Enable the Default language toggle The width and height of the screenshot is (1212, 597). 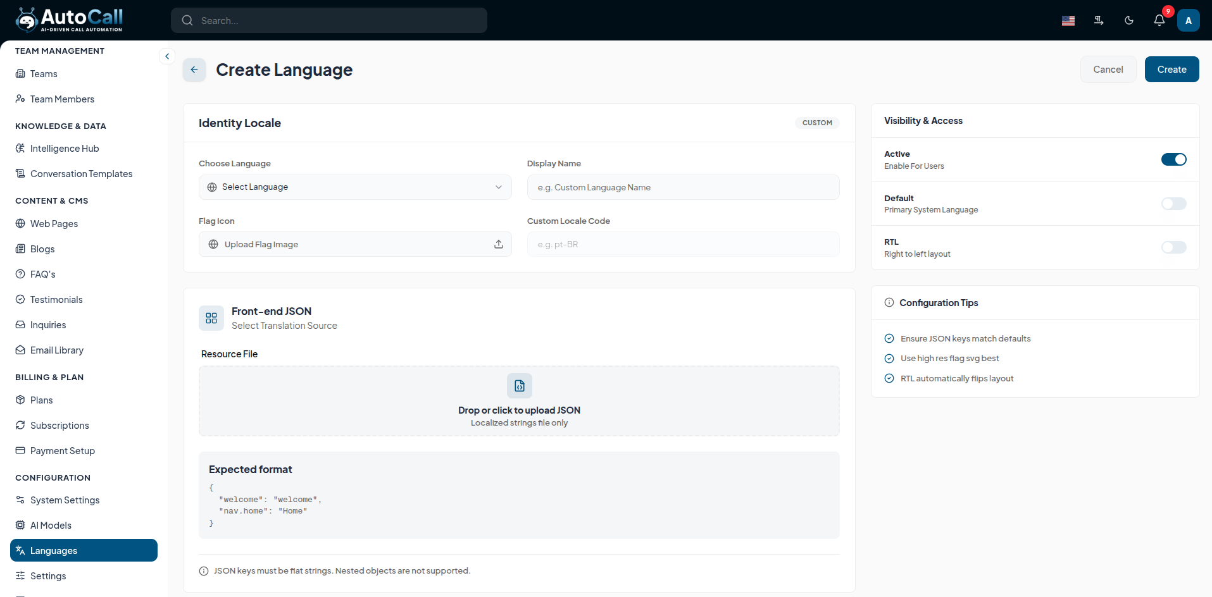click(x=1173, y=204)
